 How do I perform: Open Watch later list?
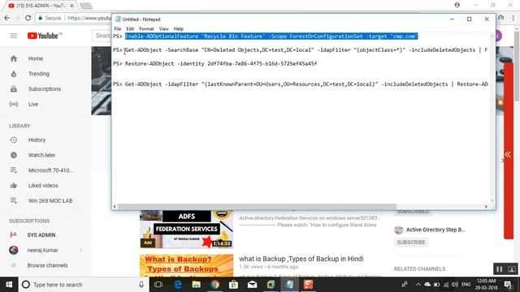pyautogui.click(x=41, y=155)
